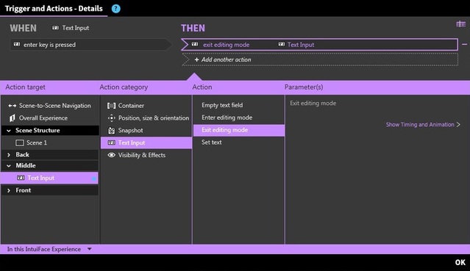Pick the Visibility & Effects eye icon
Screen dimensions: 470x271
point(111,155)
